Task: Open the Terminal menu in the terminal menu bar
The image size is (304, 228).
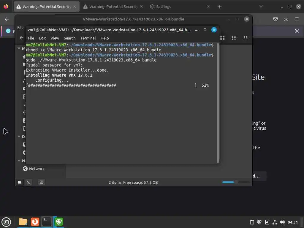Action: pos(88,38)
